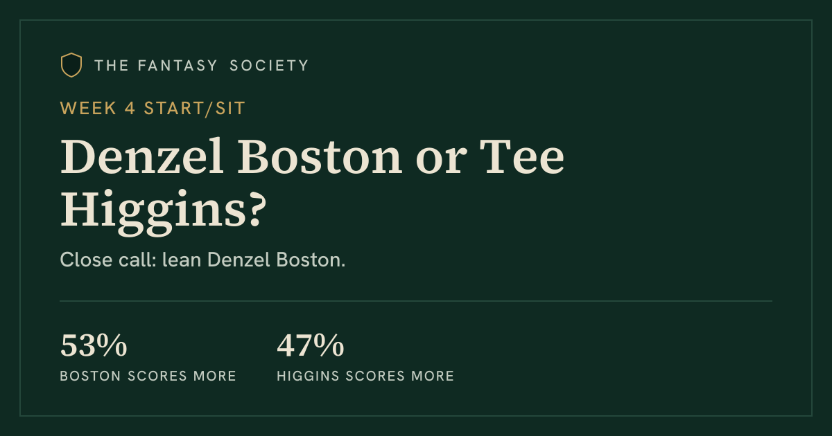
Task: Click the word Denzel in large headline
Action: [x=142, y=156]
